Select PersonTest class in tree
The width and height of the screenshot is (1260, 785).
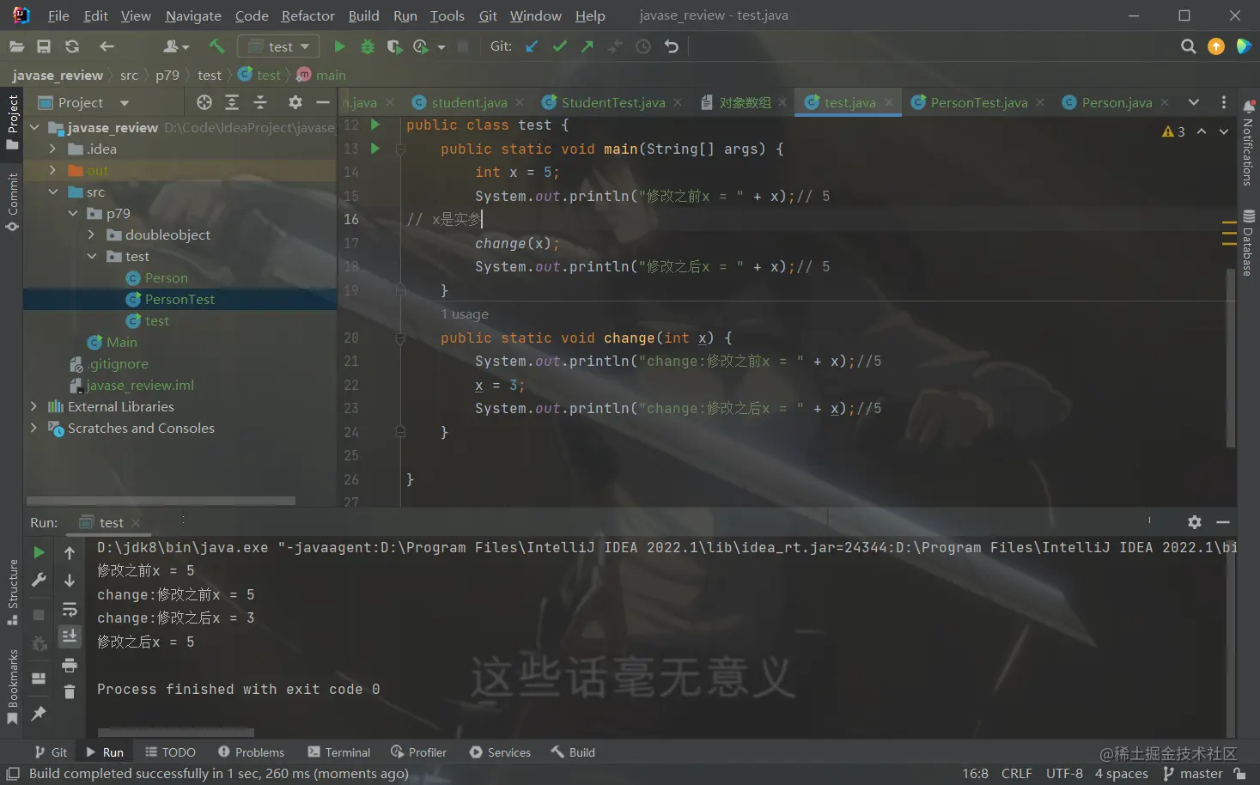[x=180, y=299]
